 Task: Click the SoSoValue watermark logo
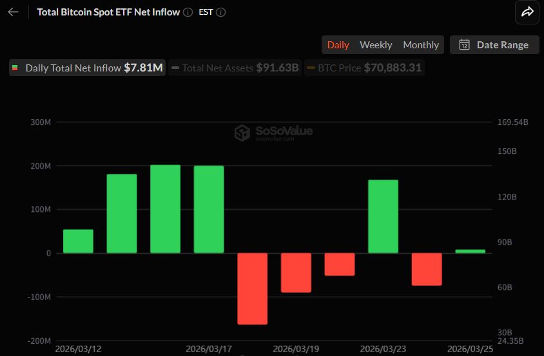click(242, 133)
